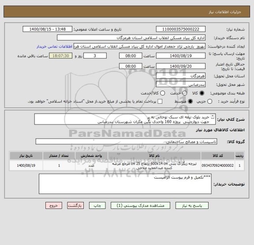Click the پاسخ به نیاز button
The image size is (254, 245).
pos(192,205)
